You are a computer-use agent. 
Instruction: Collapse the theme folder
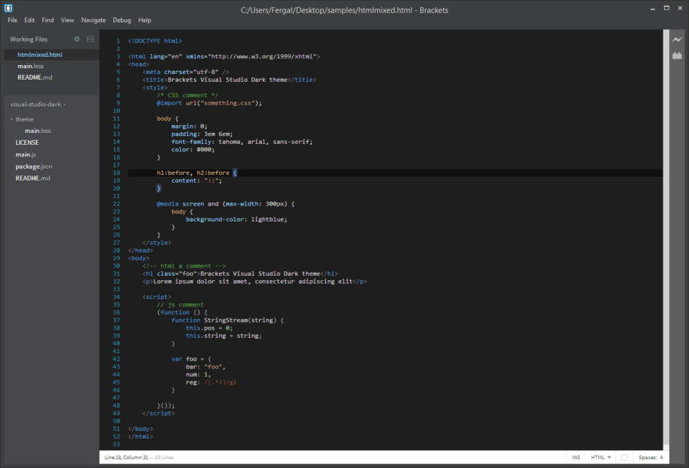10,118
